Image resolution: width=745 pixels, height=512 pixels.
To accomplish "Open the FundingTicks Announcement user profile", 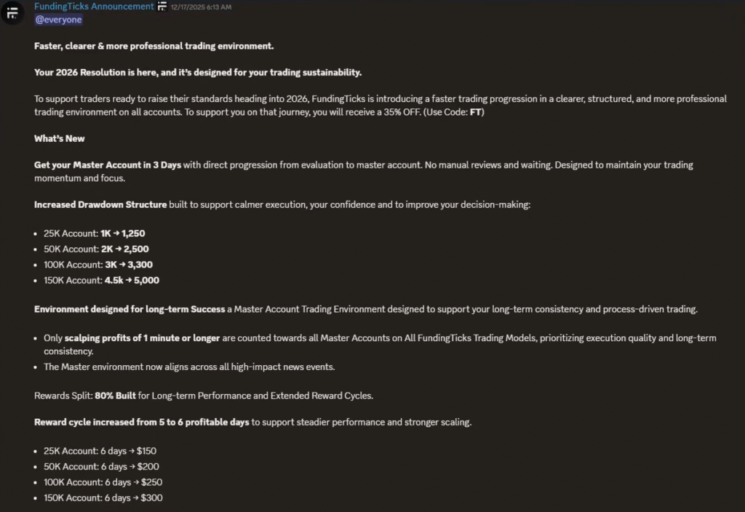I will pyautogui.click(x=94, y=7).
